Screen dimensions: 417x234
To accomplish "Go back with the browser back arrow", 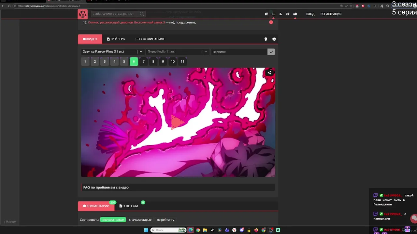I will coord(3,6).
